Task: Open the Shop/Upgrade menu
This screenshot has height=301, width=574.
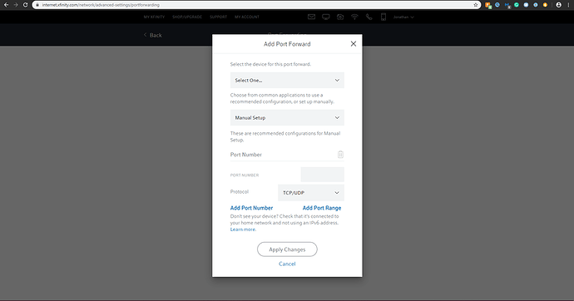Action: coord(187,17)
